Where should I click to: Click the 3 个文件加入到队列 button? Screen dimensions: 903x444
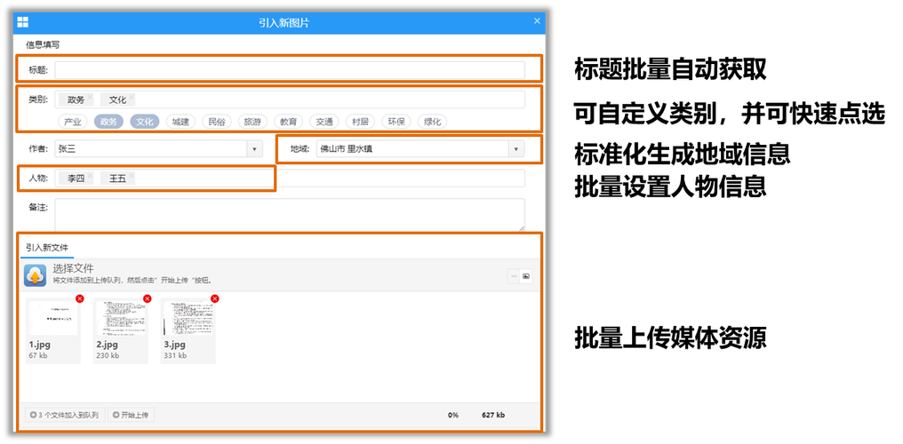coord(64,415)
